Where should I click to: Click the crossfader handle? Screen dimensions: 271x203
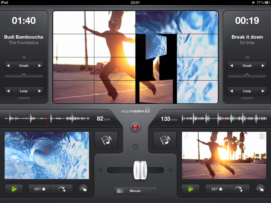click(140, 170)
